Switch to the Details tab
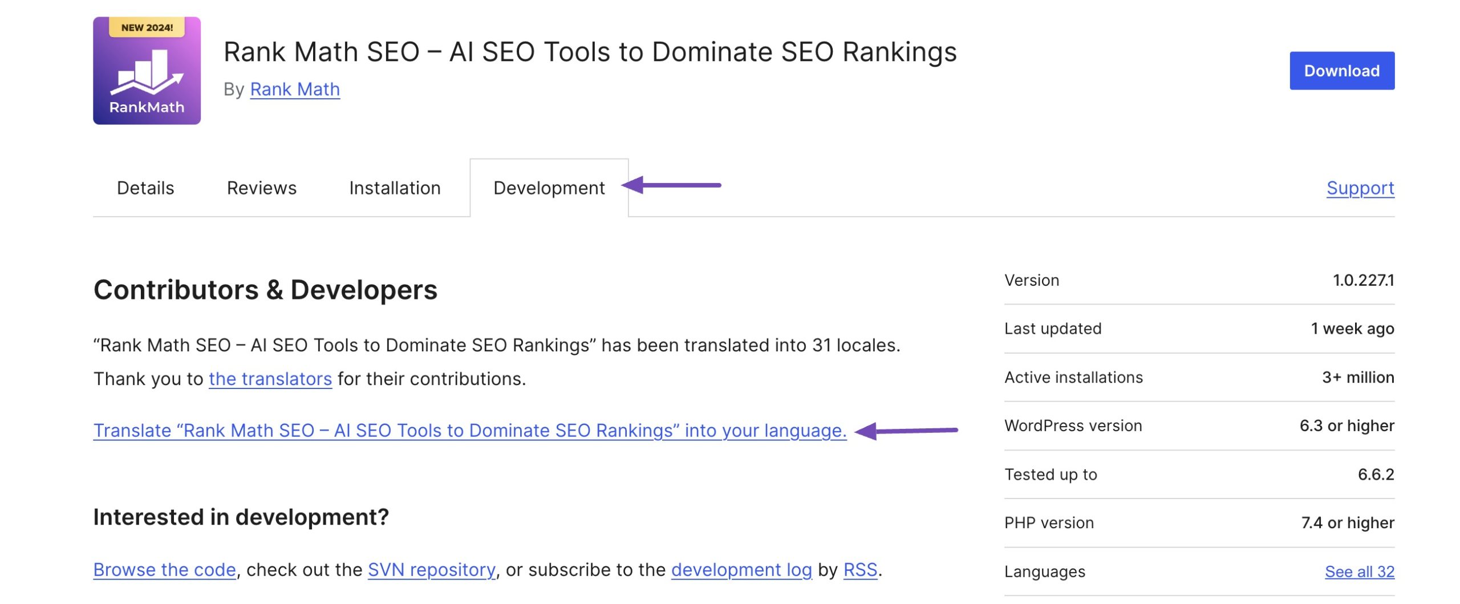1460x604 pixels. point(145,188)
